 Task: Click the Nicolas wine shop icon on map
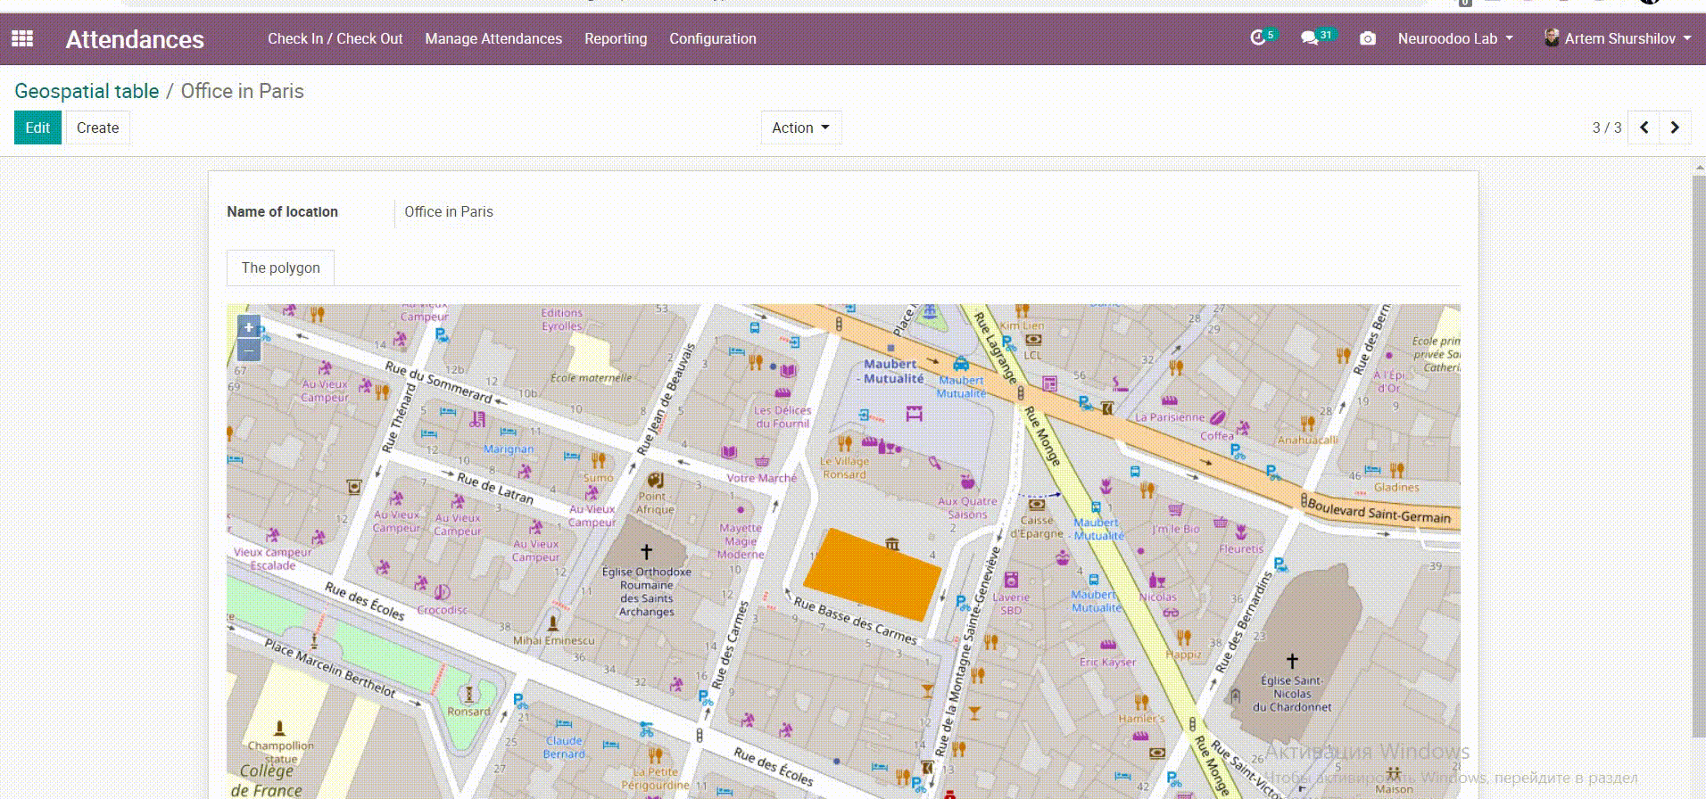click(x=1155, y=580)
